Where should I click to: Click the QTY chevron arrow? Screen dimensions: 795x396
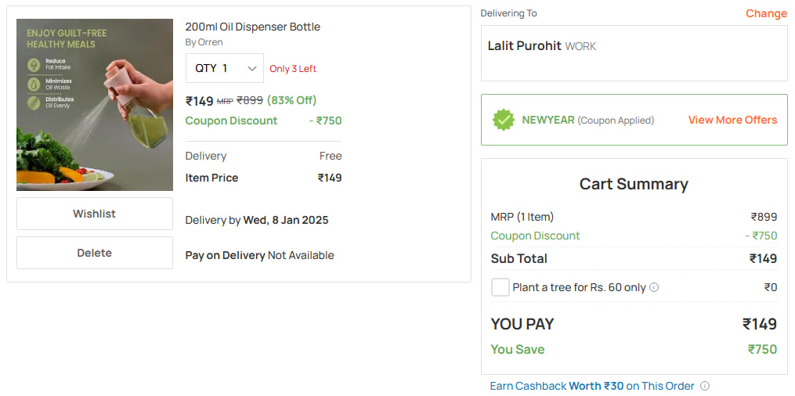tap(252, 69)
